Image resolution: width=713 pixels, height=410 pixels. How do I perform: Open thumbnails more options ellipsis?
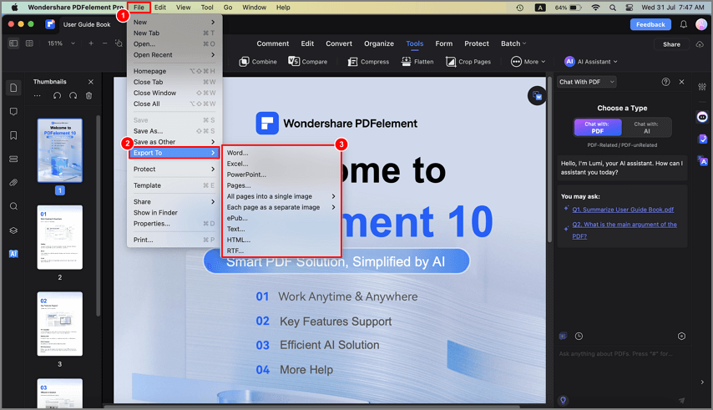pos(38,95)
